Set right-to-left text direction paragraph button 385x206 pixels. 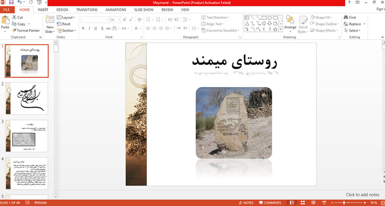(x=186, y=28)
